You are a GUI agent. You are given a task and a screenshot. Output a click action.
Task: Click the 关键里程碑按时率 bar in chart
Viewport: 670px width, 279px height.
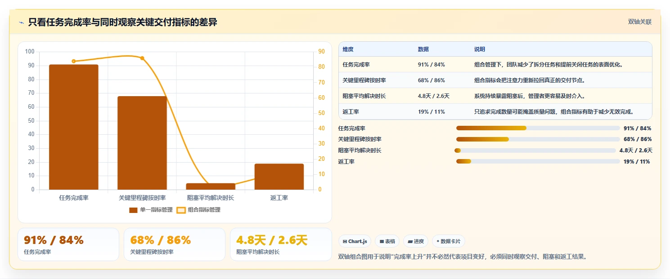142,143
